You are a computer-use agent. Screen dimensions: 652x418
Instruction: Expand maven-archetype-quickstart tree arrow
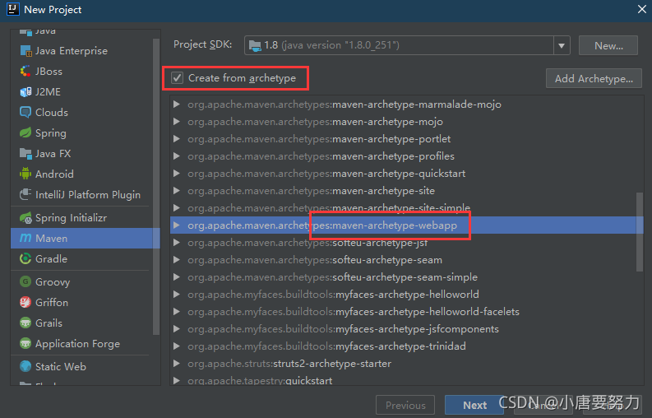tap(177, 173)
